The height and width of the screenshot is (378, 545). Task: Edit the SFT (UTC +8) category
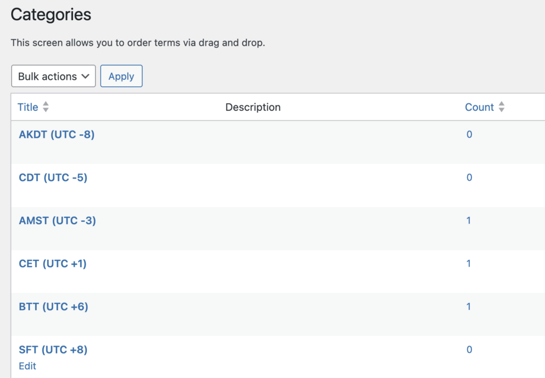(x=27, y=366)
